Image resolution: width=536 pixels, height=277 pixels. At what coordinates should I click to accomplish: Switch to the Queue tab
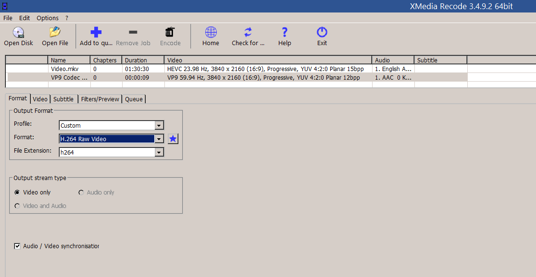(x=134, y=99)
